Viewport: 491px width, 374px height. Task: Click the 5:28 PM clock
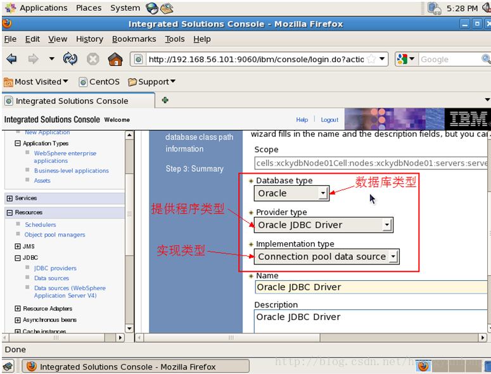(462, 8)
